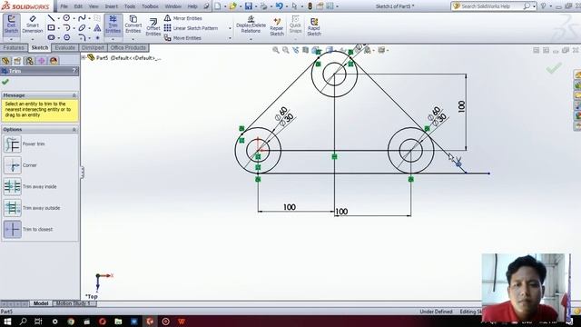581x327 pixels.
Task: Click Mirror Entities in the ribbon
Action: pos(183,18)
